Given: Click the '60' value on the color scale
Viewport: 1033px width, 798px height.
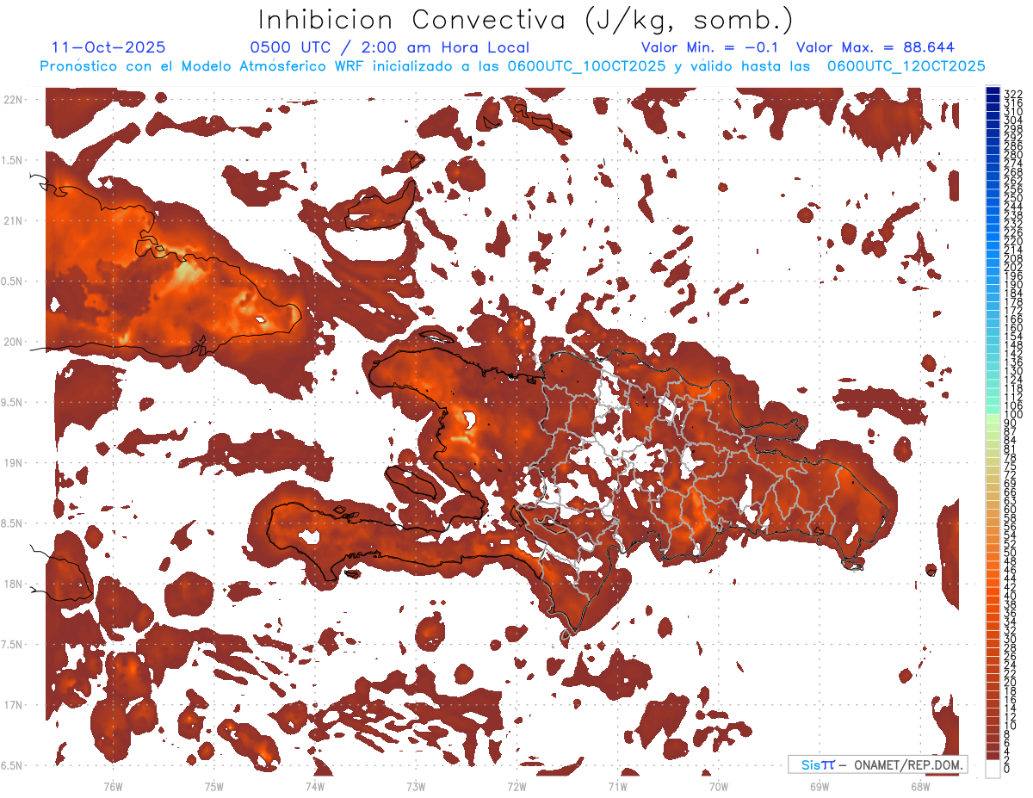Looking at the screenshot, I should (1011, 509).
